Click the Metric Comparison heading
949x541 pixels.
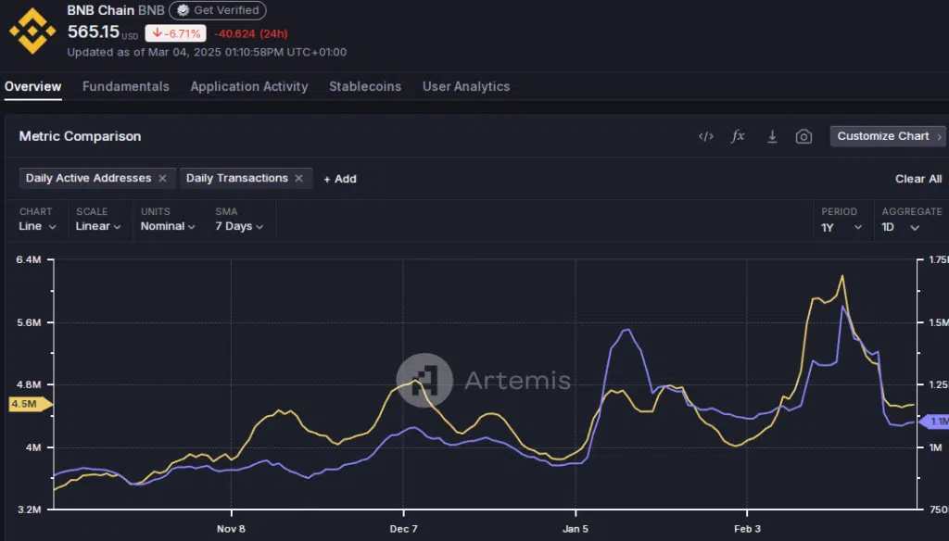[80, 136]
